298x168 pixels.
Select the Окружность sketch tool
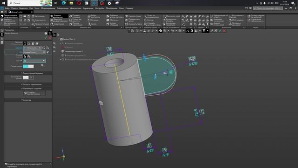(39, 20)
